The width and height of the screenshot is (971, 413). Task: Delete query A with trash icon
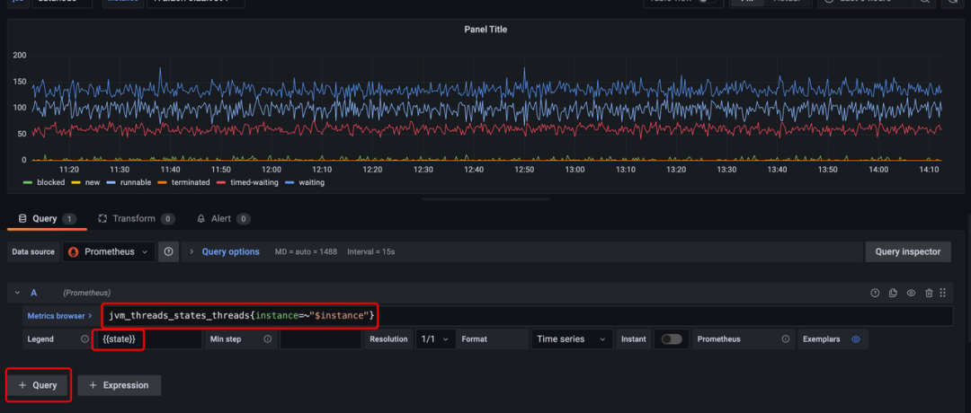929,293
